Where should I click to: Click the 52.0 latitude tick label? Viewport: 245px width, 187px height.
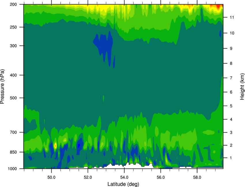coord(88,178)
